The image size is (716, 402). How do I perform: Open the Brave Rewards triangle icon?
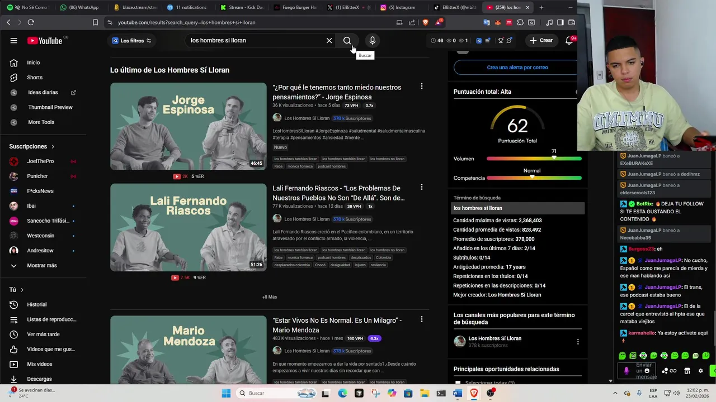439,22
